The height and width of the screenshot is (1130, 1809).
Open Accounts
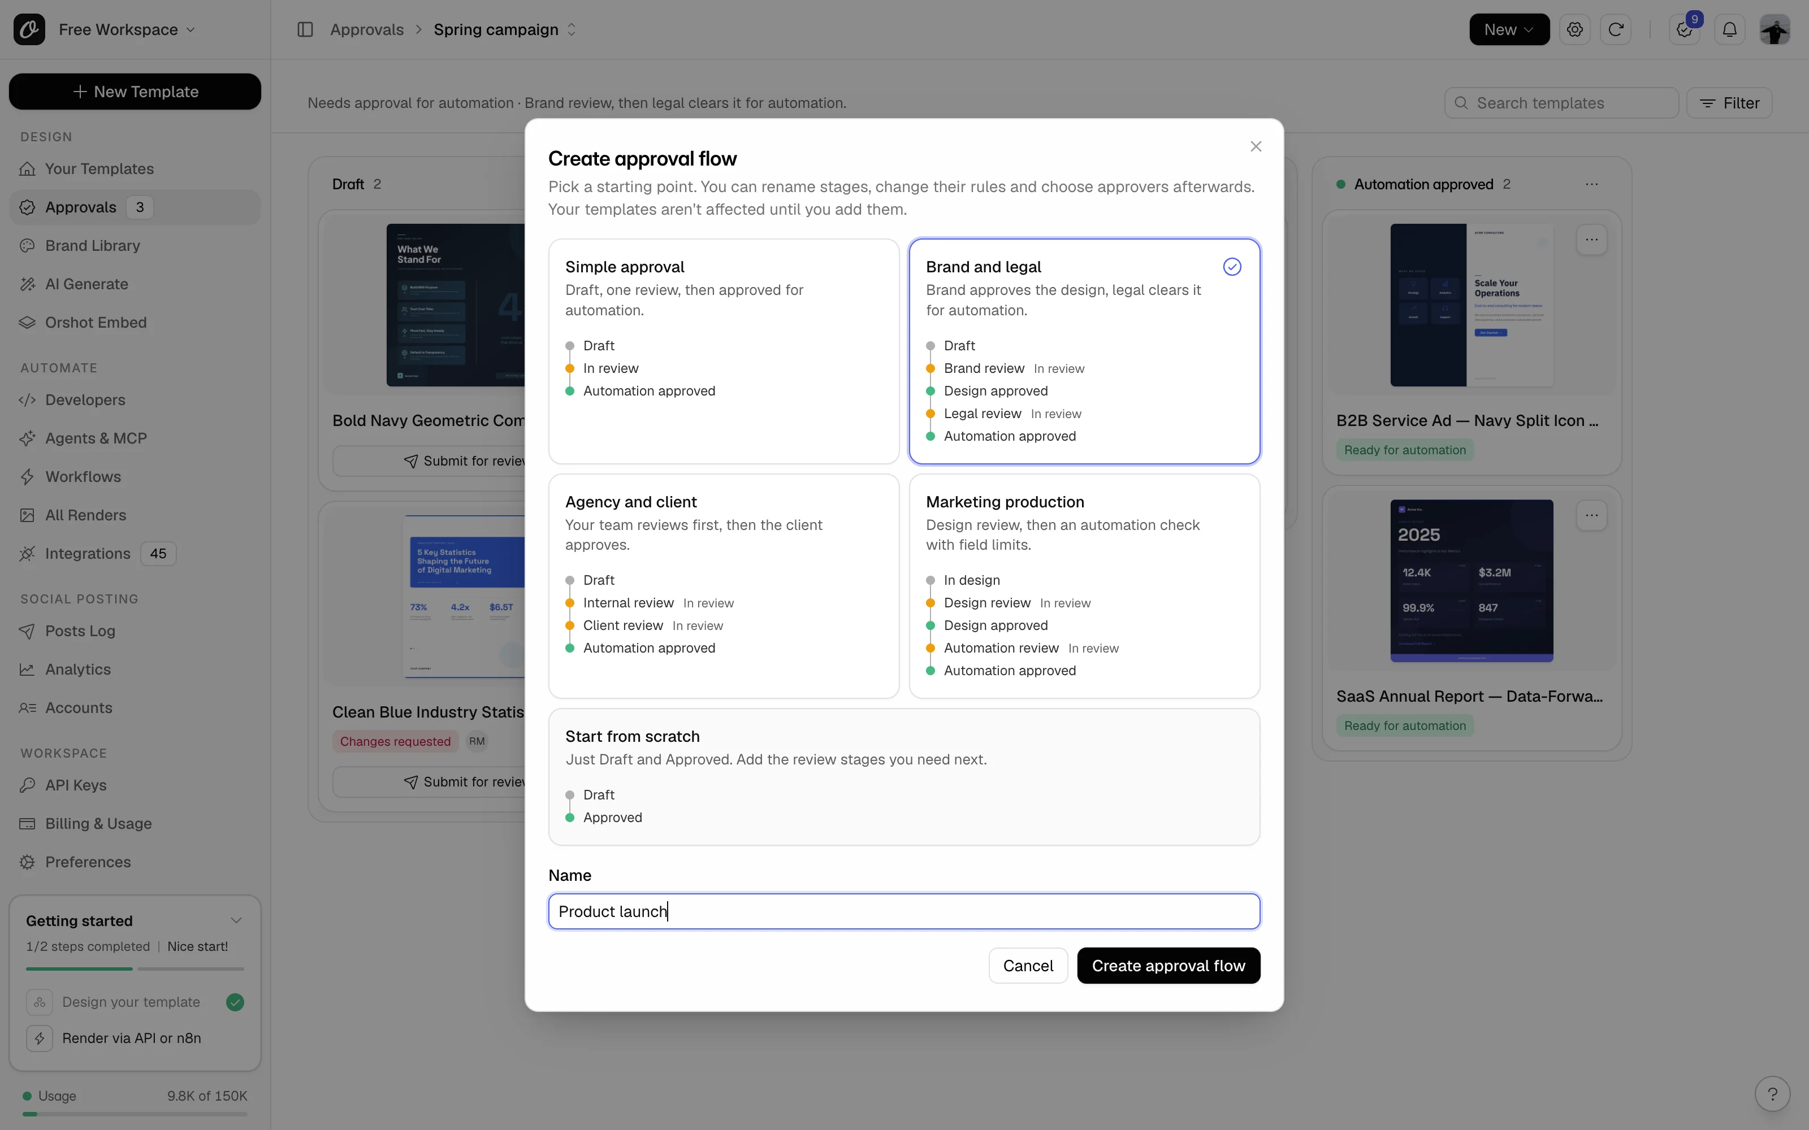pyautogui.click(x=135, y=708)
